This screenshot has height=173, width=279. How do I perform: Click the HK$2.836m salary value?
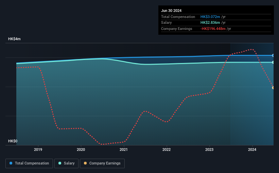pyautogui.click(x=210, y=23)
